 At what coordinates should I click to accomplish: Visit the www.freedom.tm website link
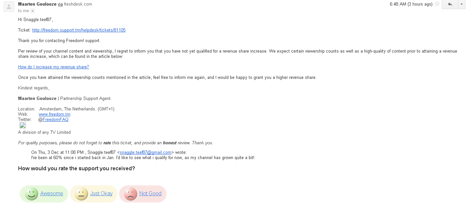[x=54, y=114]
